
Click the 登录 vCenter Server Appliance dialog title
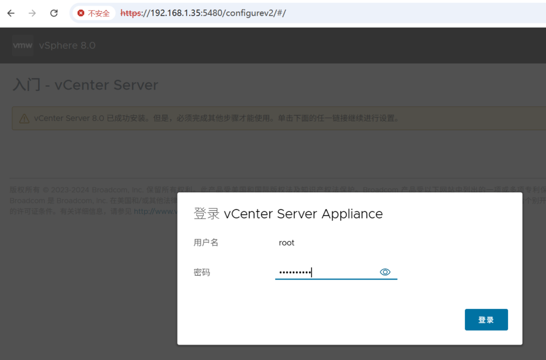(288, 214)
